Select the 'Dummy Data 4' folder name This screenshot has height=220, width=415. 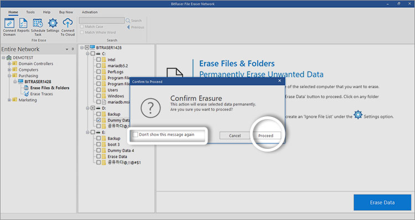(121, 151)
